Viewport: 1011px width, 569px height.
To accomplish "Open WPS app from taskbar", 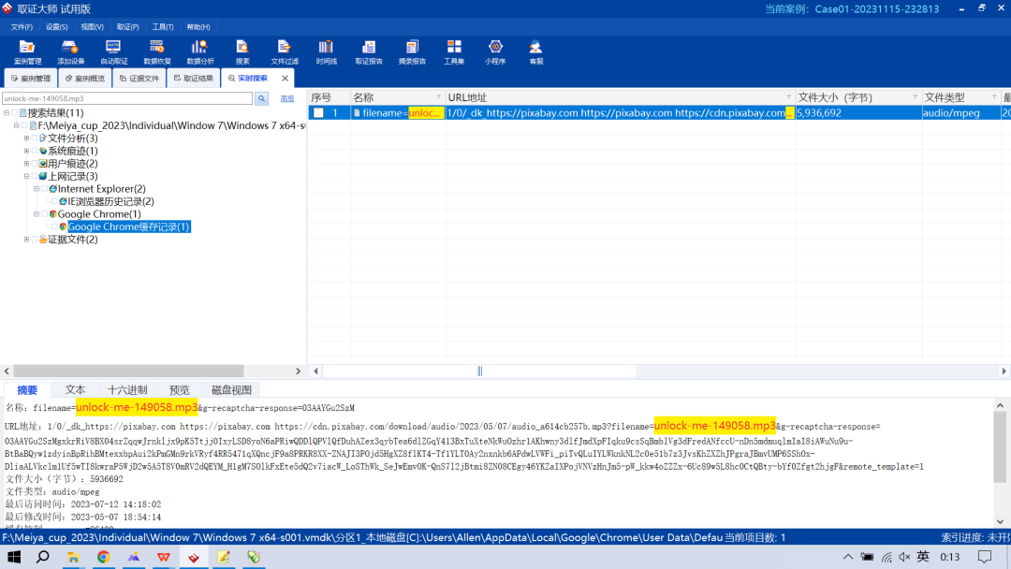I will click(163, 557).
